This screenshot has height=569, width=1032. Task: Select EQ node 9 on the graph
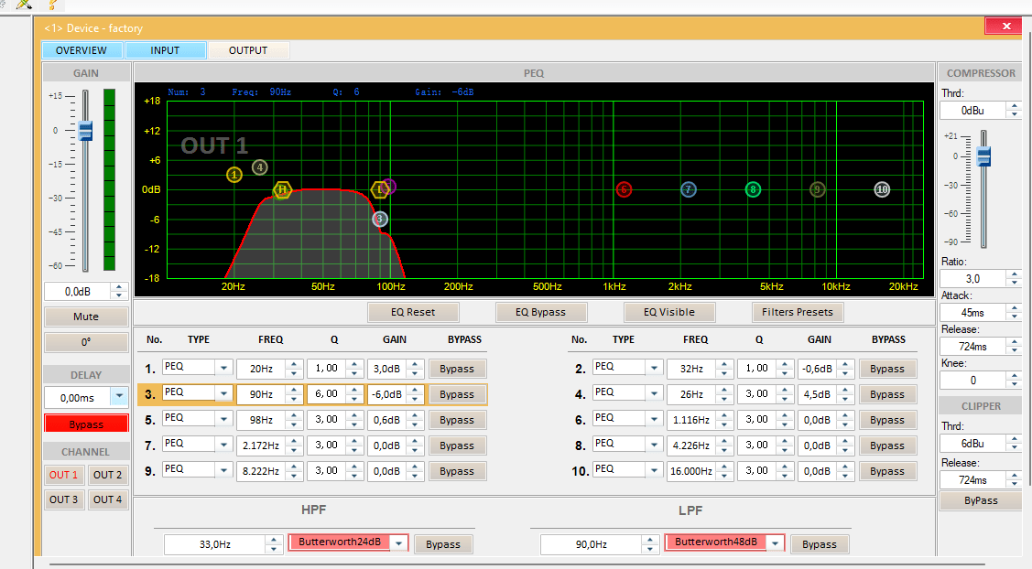[x=818, y=189]
